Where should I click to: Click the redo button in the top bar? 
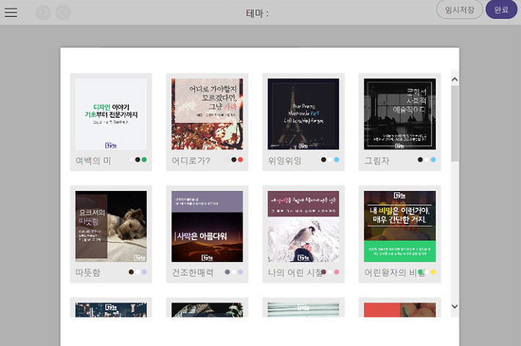(63, 13)
